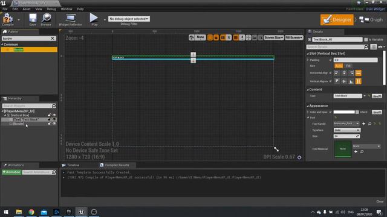Open the Help menu
The image size is (387, 217).
coord(80,9)
